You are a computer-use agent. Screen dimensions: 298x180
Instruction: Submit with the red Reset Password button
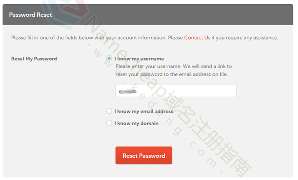click(144, 155)
